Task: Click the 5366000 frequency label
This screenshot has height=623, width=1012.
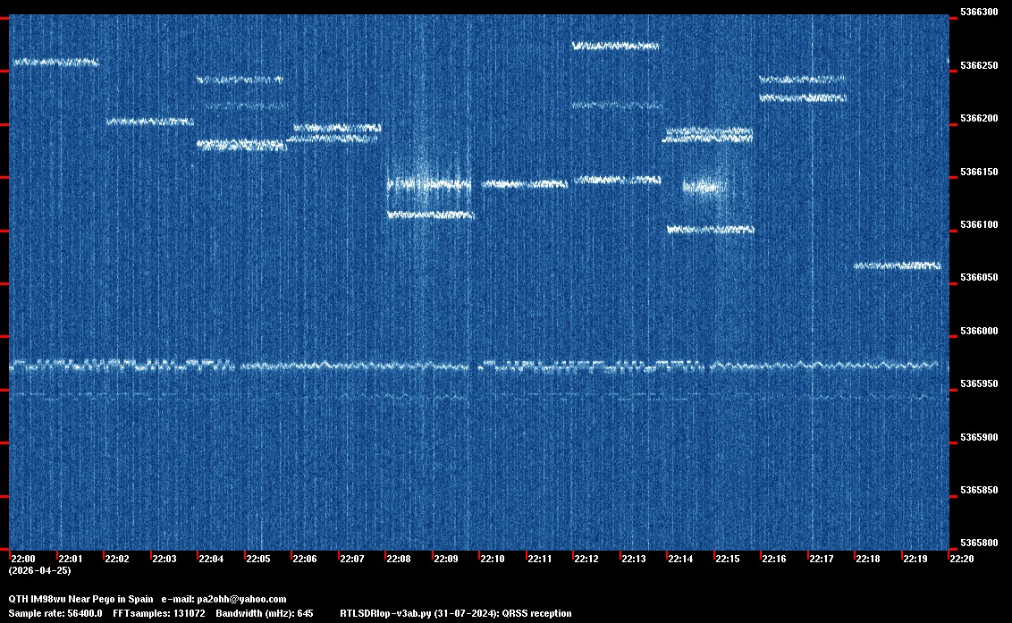Action: tap(979, 332)
